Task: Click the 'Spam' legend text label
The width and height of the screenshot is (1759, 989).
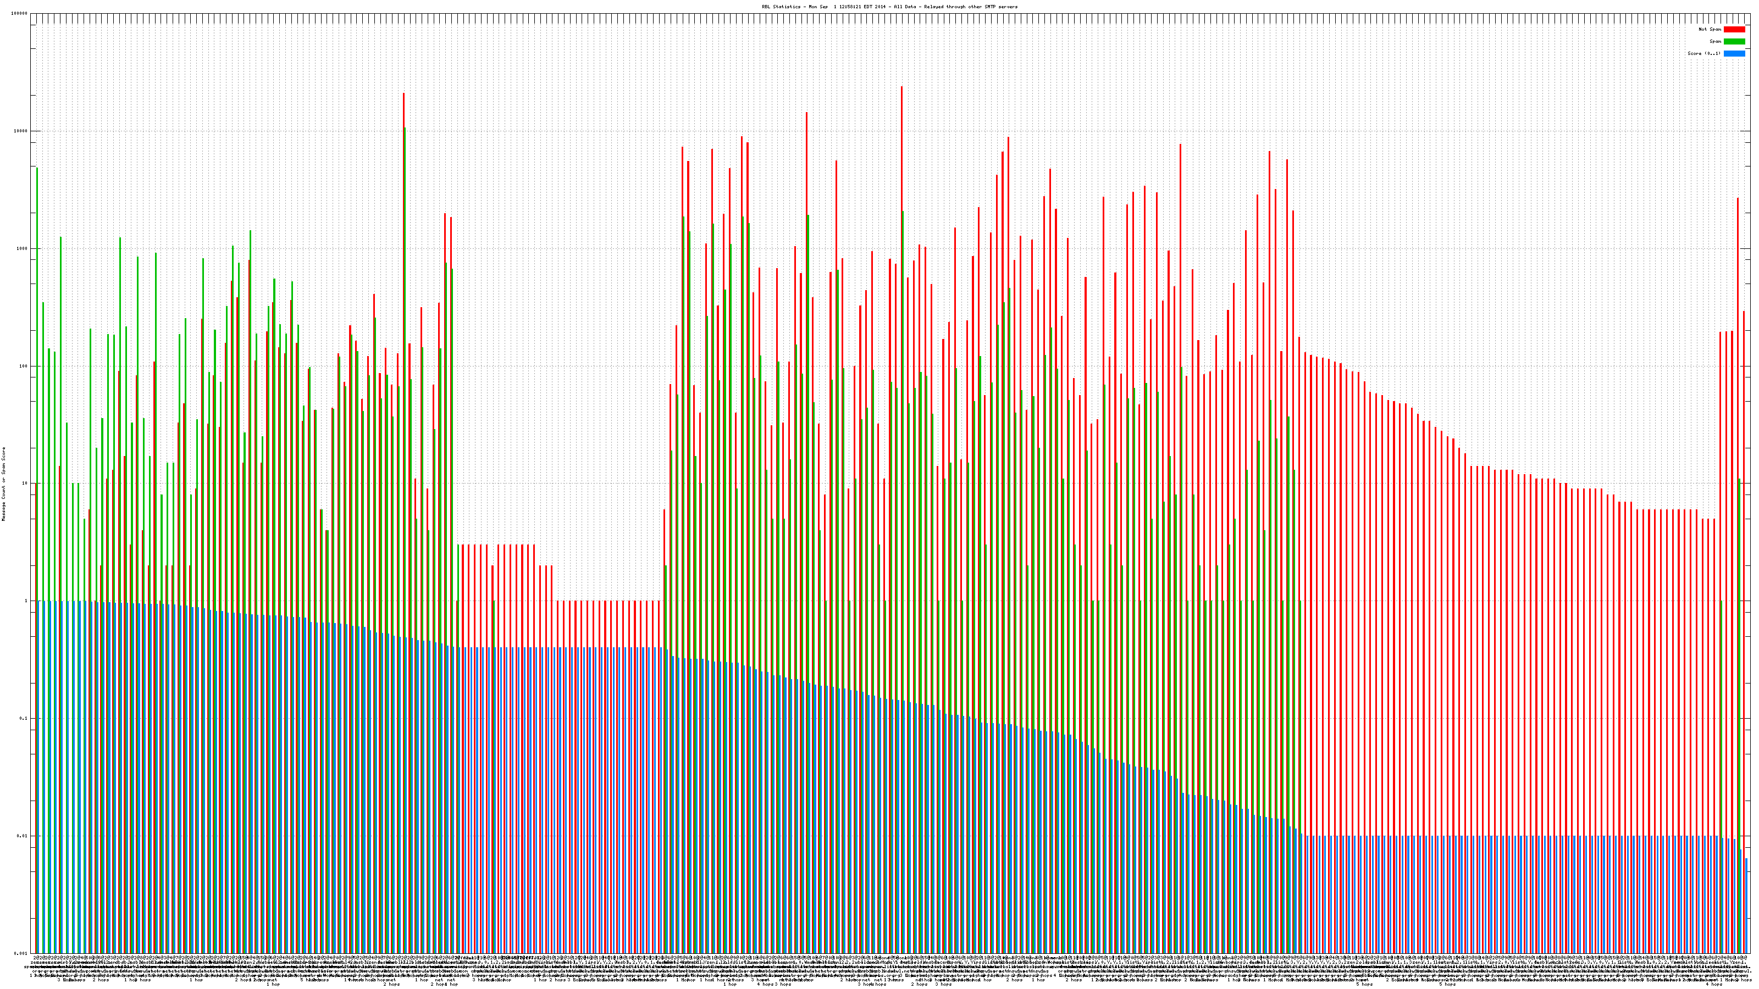Action: click(x=1715, y=42)
